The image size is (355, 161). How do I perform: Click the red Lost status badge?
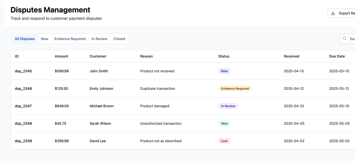(224, 141)
